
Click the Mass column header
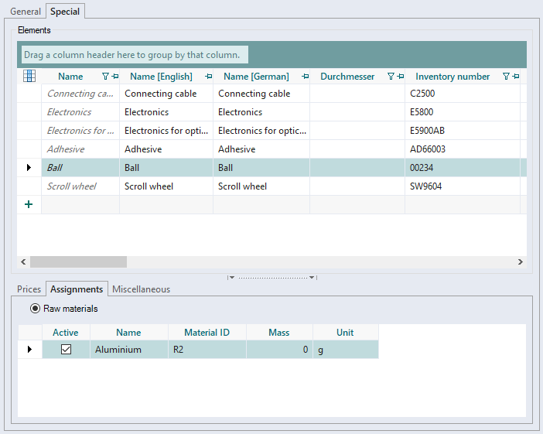click(x=278, y=333)
